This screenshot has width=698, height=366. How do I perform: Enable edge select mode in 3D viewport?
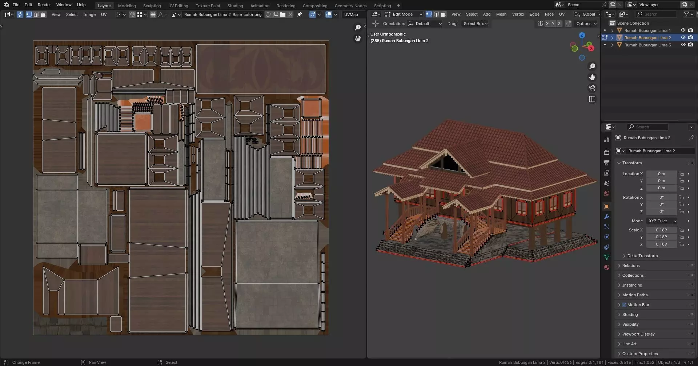(436, 14)
